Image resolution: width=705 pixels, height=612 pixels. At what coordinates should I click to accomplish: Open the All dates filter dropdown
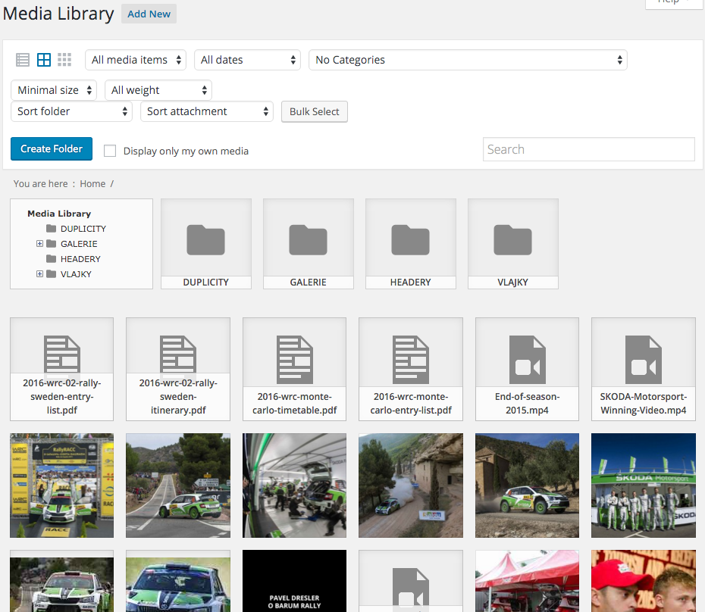(247, 60)
